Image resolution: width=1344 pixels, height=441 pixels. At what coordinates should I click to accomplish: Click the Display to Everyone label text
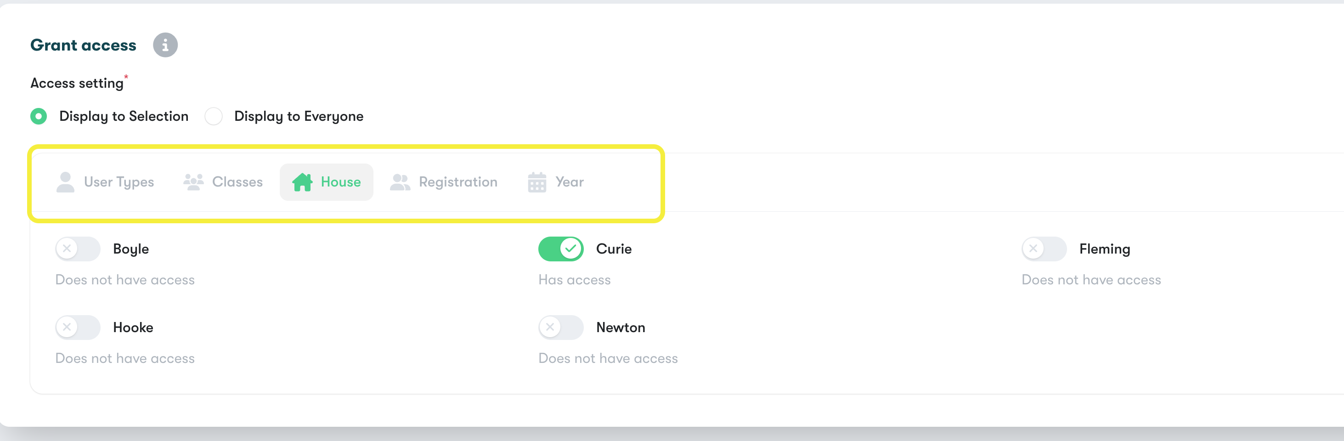299,116
